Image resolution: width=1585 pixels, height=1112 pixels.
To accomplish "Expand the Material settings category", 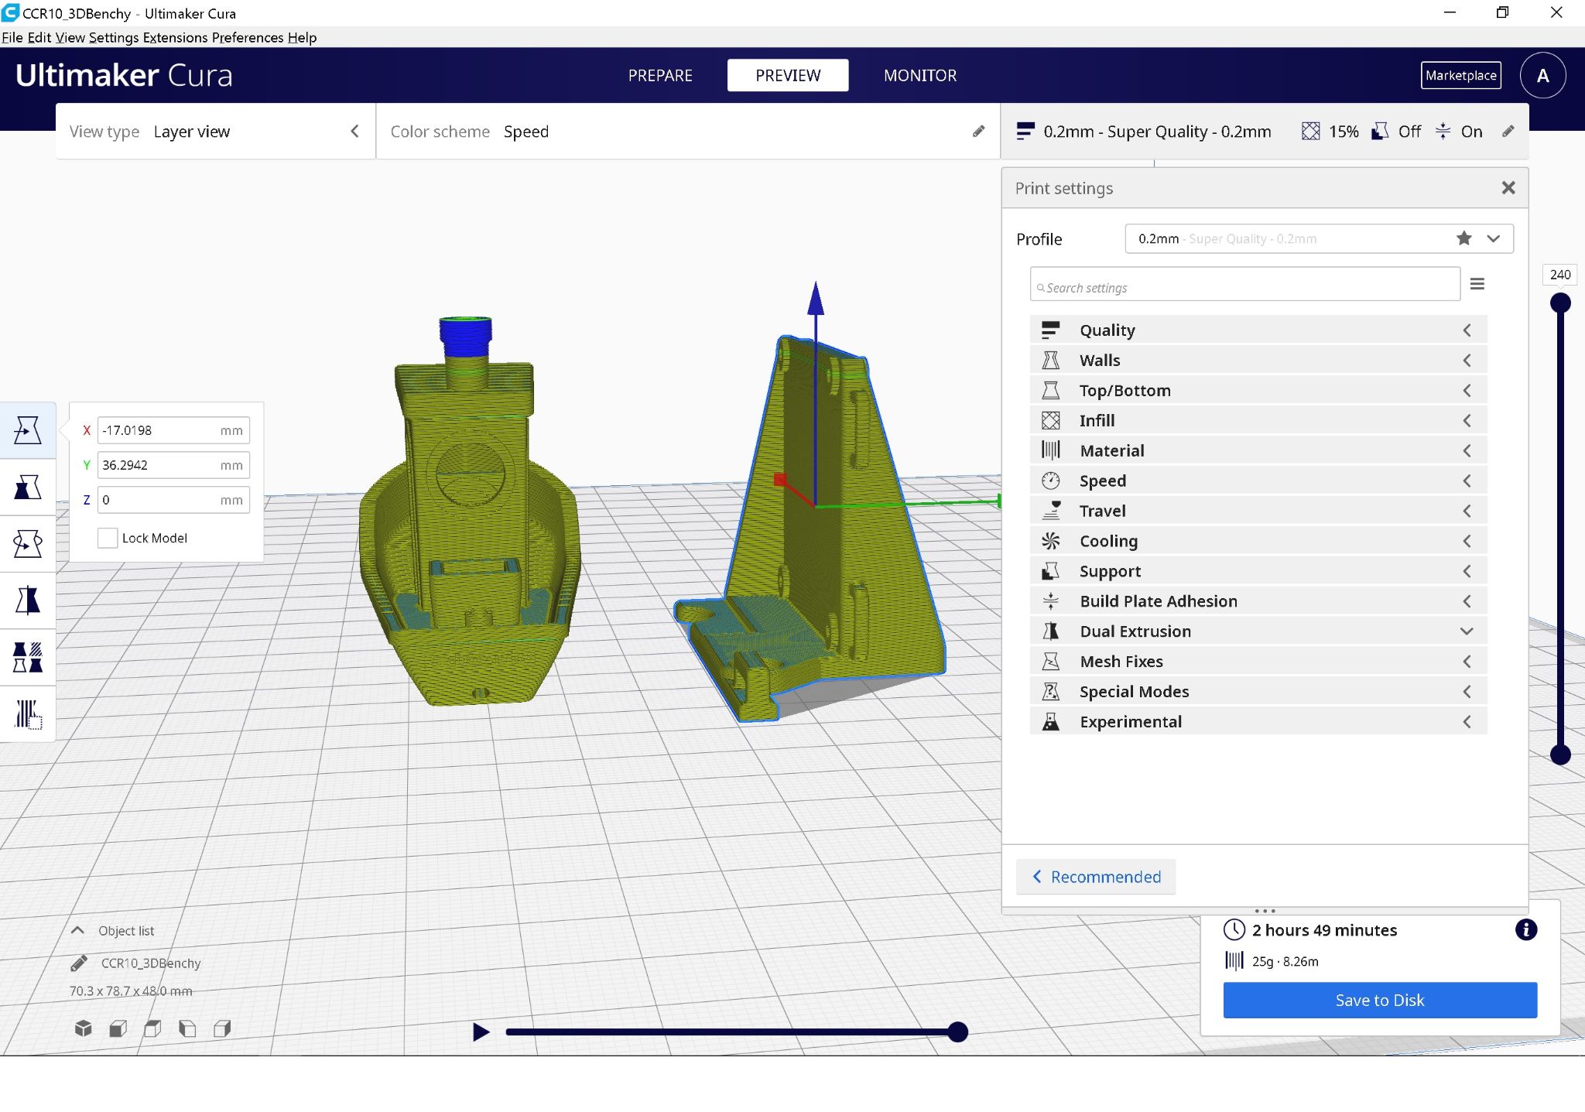I will (1258, 450).
